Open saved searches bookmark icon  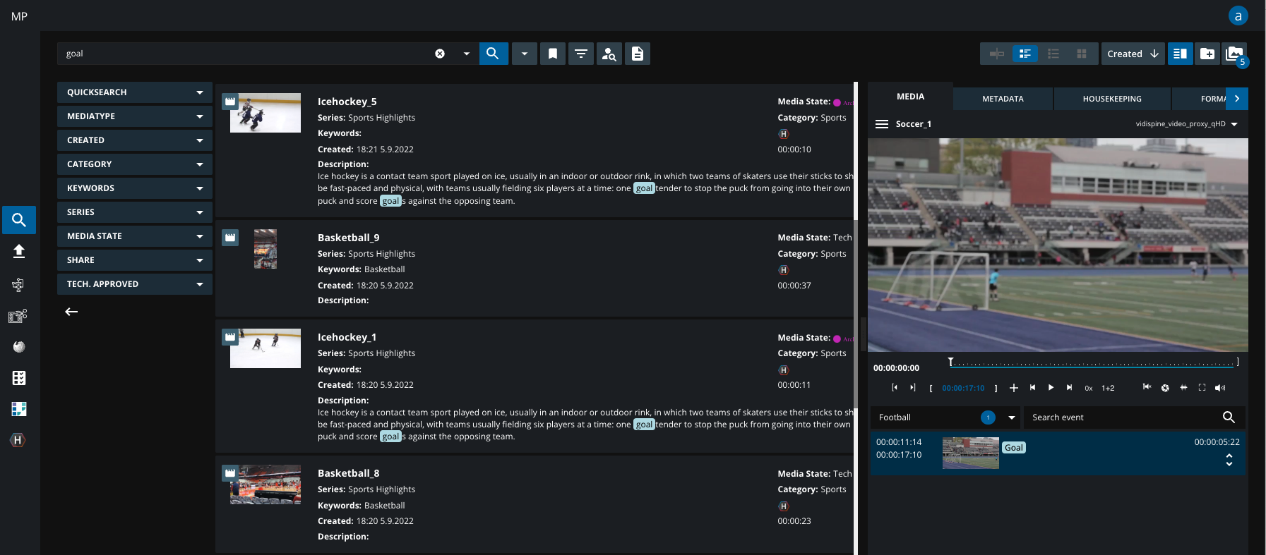[x=553, y=54]
